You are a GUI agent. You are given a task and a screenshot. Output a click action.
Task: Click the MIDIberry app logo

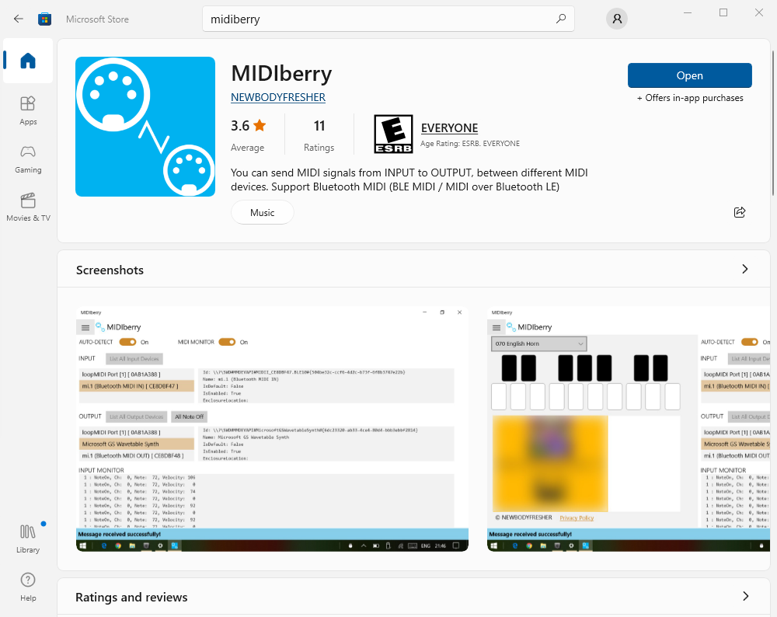pyautogui.click(x=145, y=127)
